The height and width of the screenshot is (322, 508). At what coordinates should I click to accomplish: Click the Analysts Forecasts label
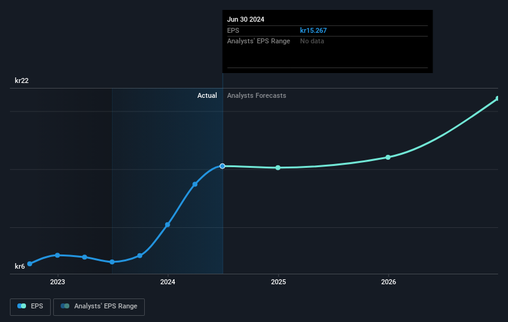pyautogui.click(x=257, y=95)
